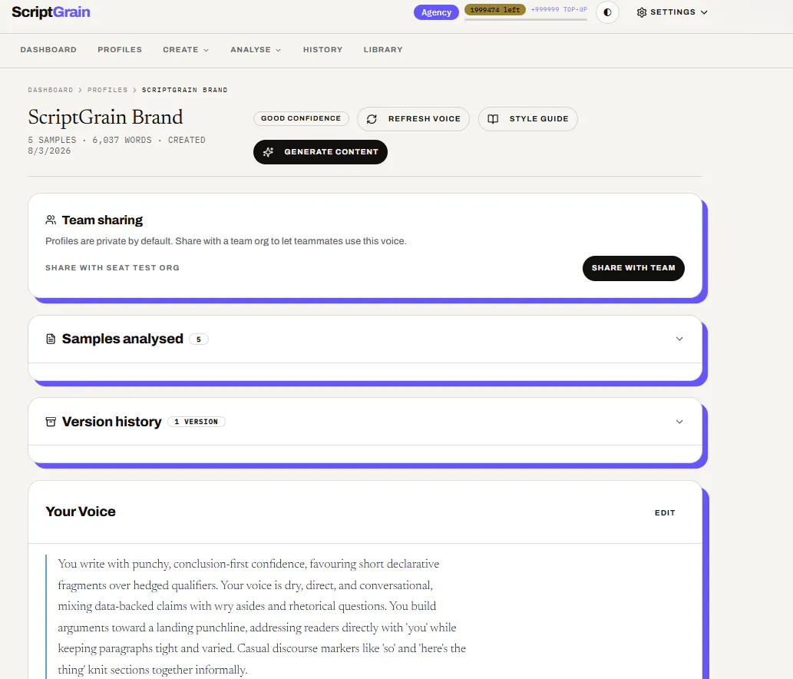Click the Share with Seat Test Org text
This screenshot has width=793, height=679.
click(112, 267)
